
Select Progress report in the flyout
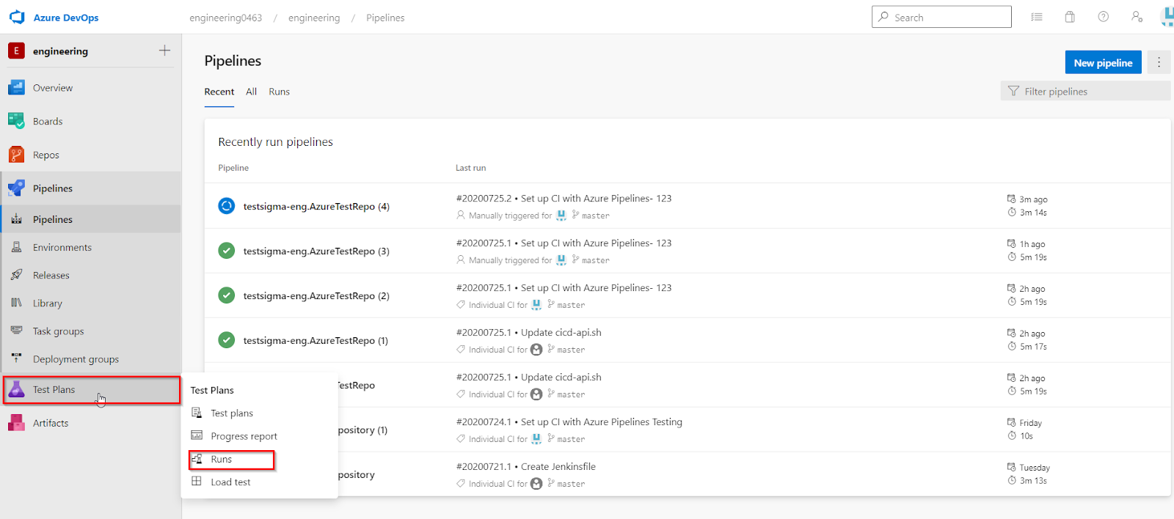(244, 436)
